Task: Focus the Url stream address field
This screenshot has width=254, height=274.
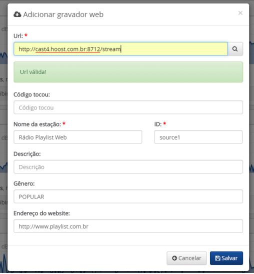Action: coord(120,49)
